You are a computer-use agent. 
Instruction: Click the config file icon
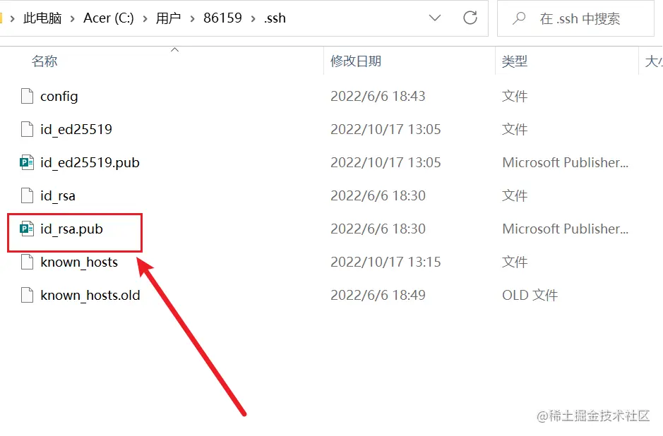[27, 96]
